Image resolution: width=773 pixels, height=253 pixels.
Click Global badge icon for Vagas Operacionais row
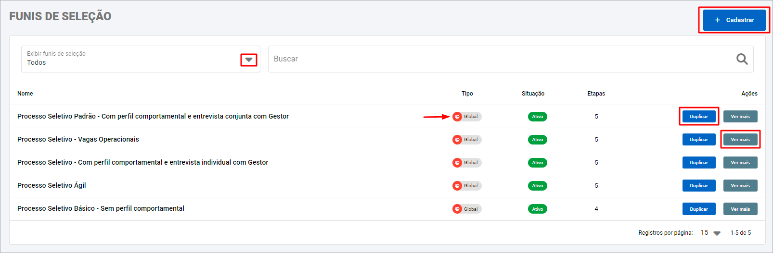tap(457, 140)
